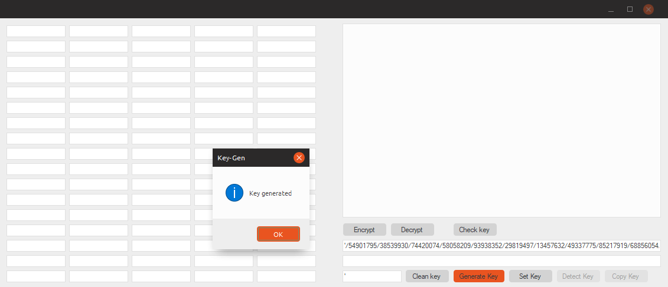Click the Encrypt button
The width and height of the screenshot is (668, 287).
point(364,230)
